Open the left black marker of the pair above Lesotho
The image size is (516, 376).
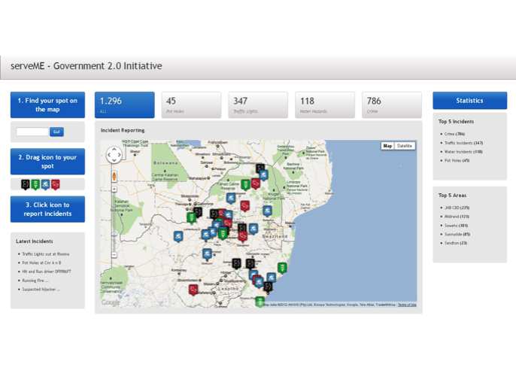[x=236, y=263]
